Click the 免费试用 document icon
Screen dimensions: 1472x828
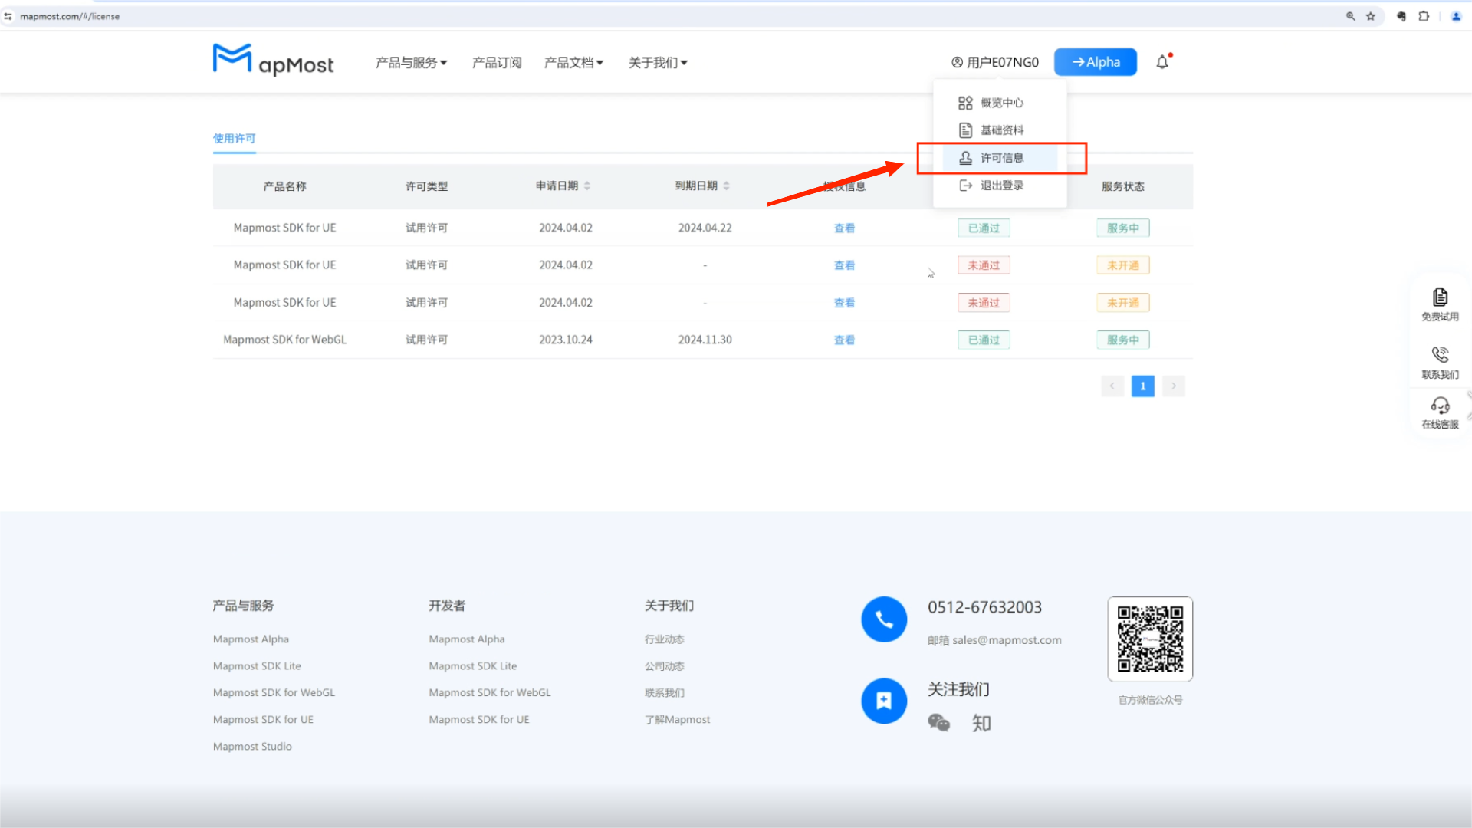(1440, 297)
